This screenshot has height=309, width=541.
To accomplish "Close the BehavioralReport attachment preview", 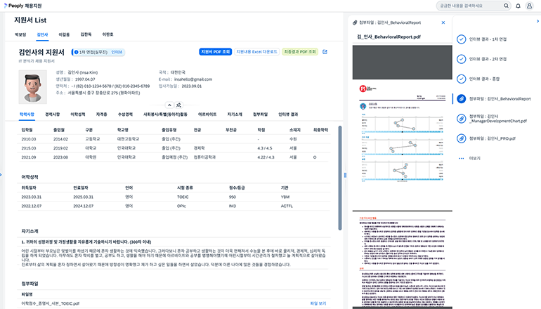I will 443,22.
